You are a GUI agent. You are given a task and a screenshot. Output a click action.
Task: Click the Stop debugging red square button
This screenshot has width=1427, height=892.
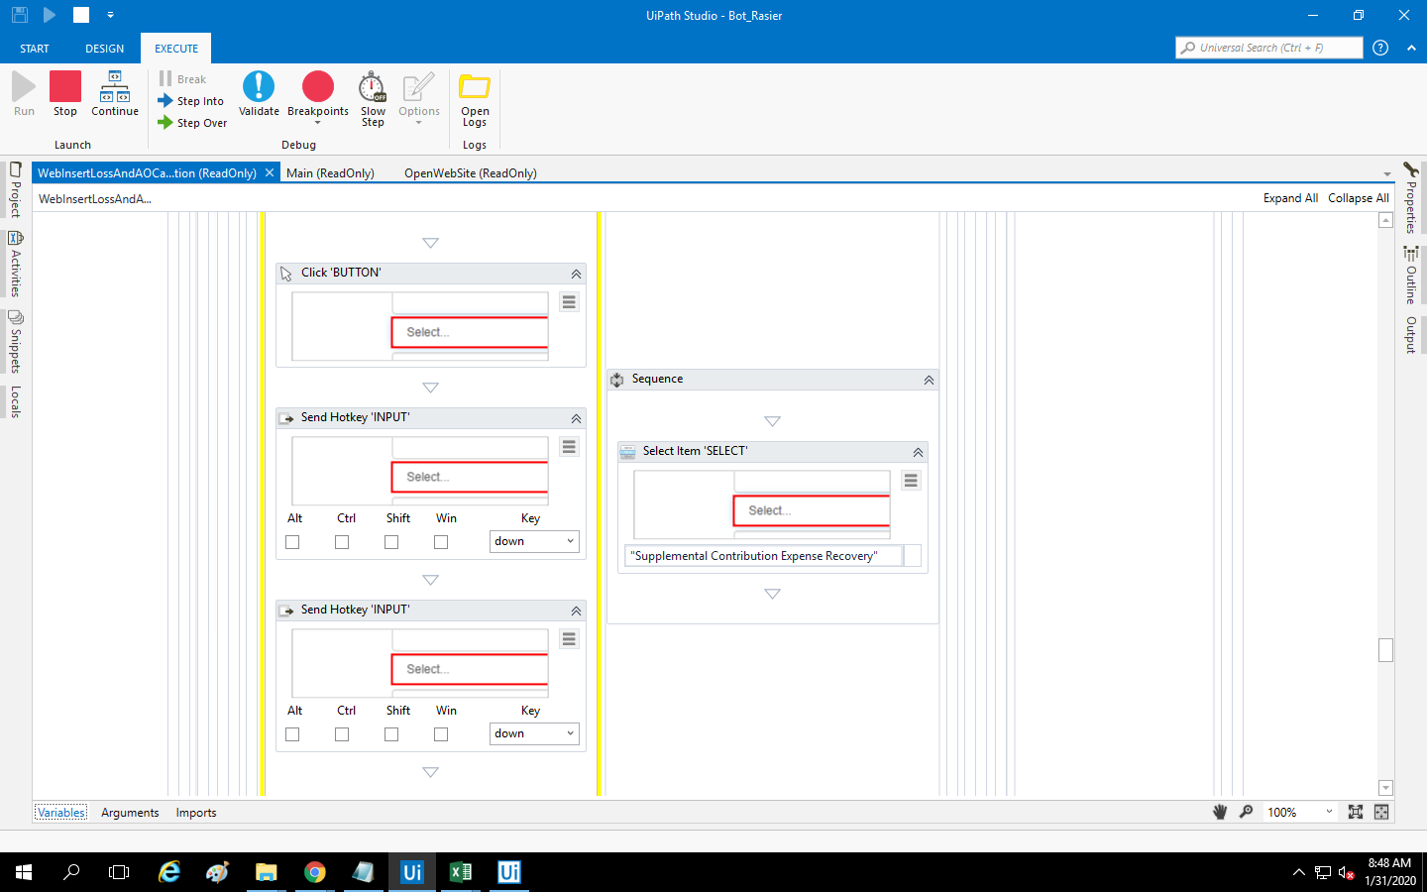click(x=65, y=86)
